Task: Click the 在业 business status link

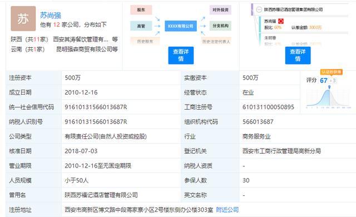Action: 248,92
